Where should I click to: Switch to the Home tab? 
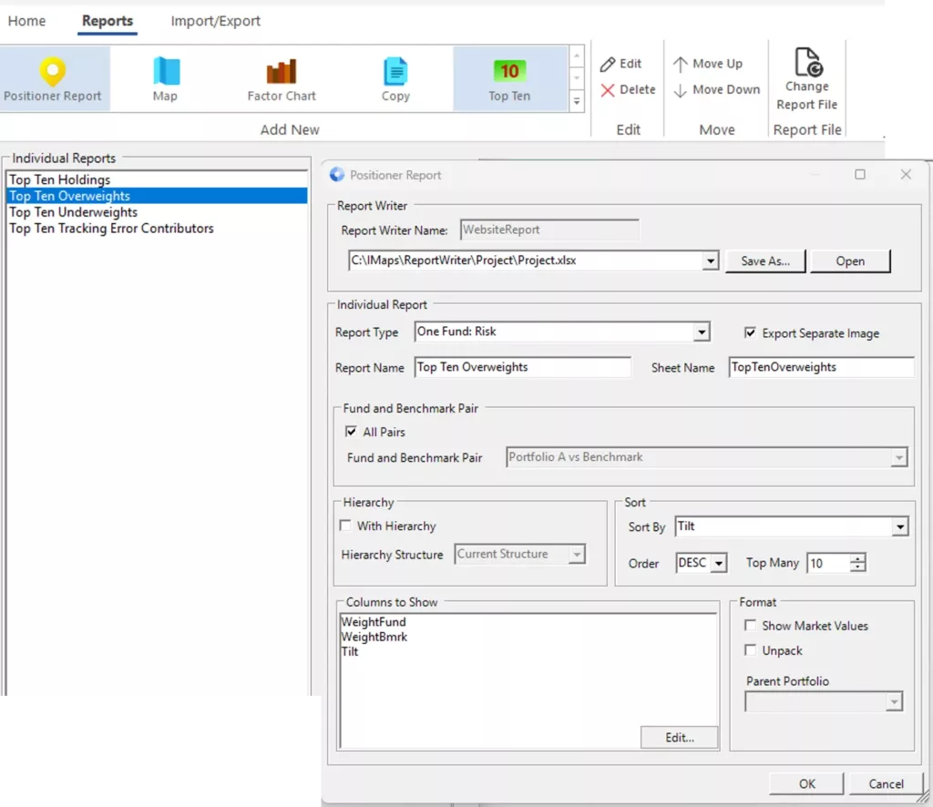pos(26,21)
